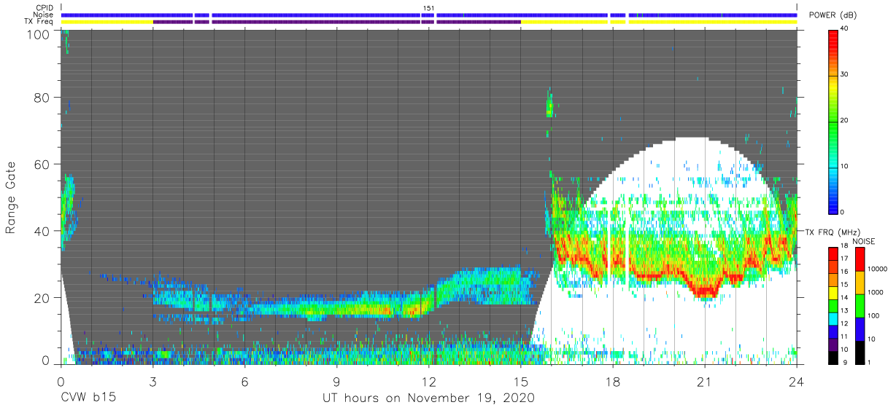
Task: Click the Range Gate axis title
Action: coord(11,198)
